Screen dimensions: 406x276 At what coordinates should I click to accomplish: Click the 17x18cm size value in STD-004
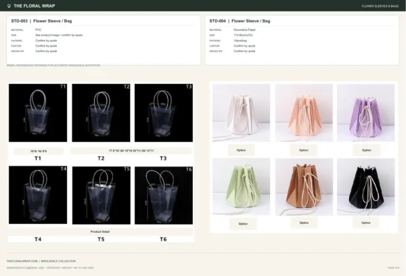tap(243, 35)
